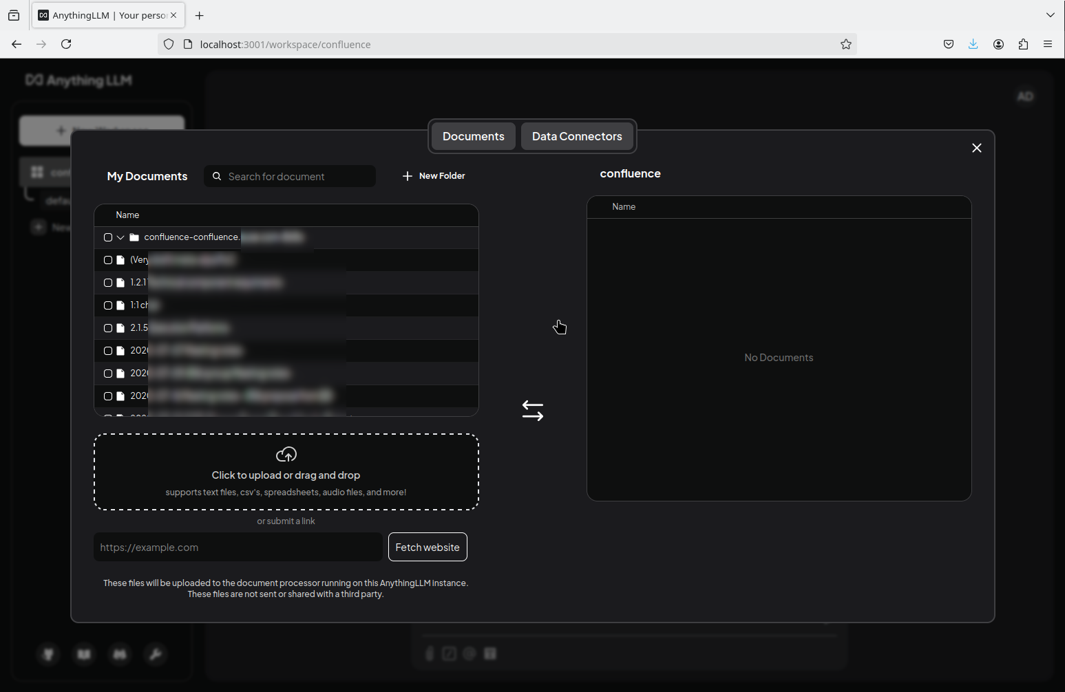Image resolution: width=1065 pixels, height=692 pixels.
Task: Check the box for the '1.2.1' document
Action: pyautogui.click(x=108, y=283)
